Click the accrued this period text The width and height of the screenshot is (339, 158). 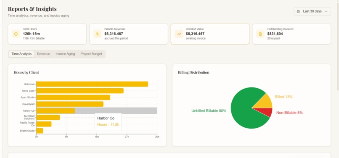point(116,39)
